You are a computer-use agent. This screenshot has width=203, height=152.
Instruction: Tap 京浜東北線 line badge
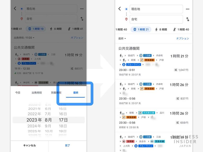[x=149, y=113]
